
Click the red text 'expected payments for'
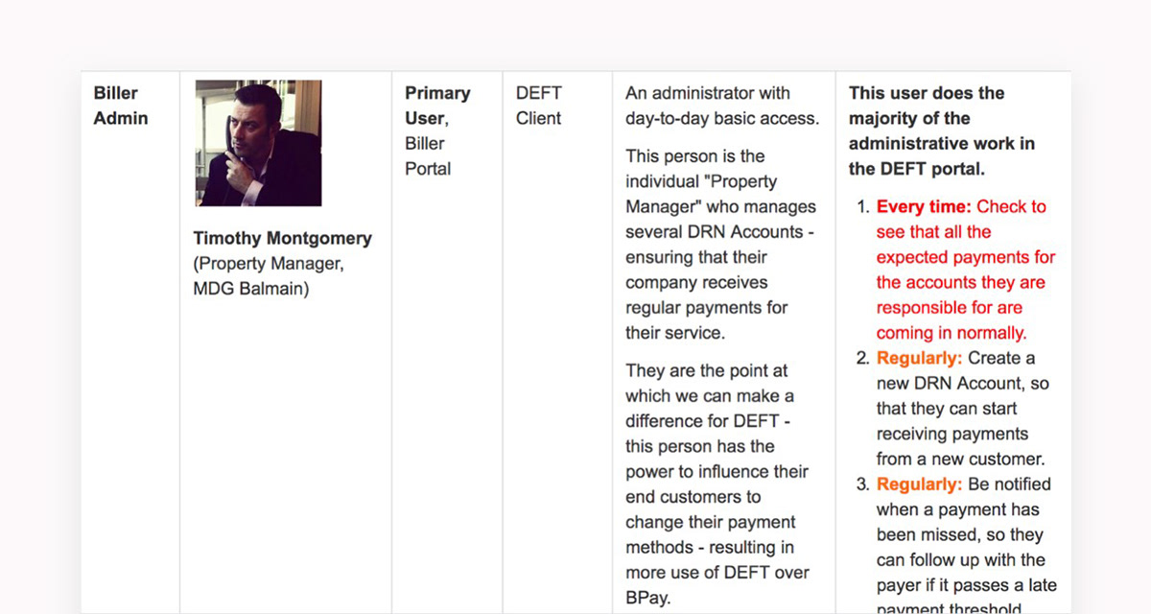click(x=966, y=257)
